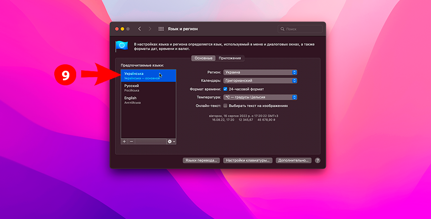Open the all preferences grid view
Screen dimensions: 431x219
[161, 29]
